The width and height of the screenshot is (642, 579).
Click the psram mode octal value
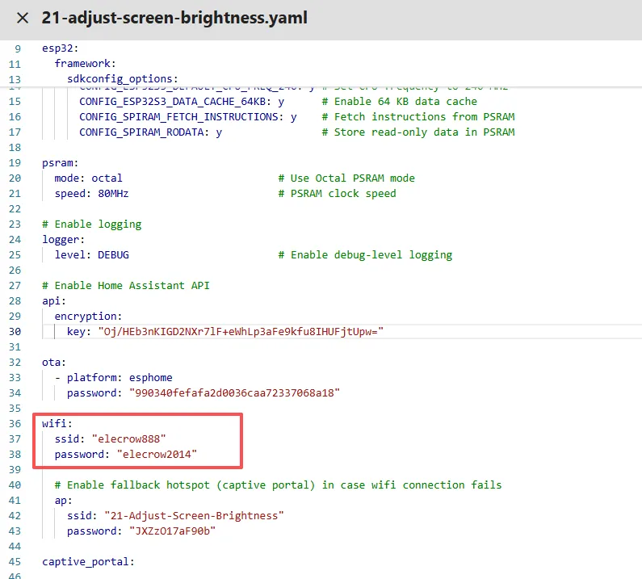(107, 178)
